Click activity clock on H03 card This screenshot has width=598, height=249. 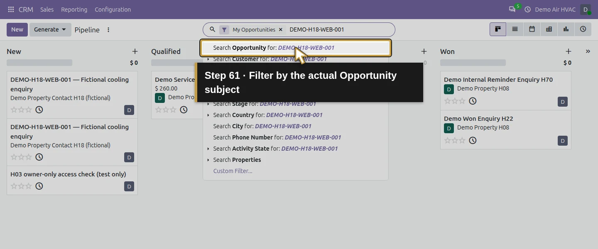click(x=39, y=186)
